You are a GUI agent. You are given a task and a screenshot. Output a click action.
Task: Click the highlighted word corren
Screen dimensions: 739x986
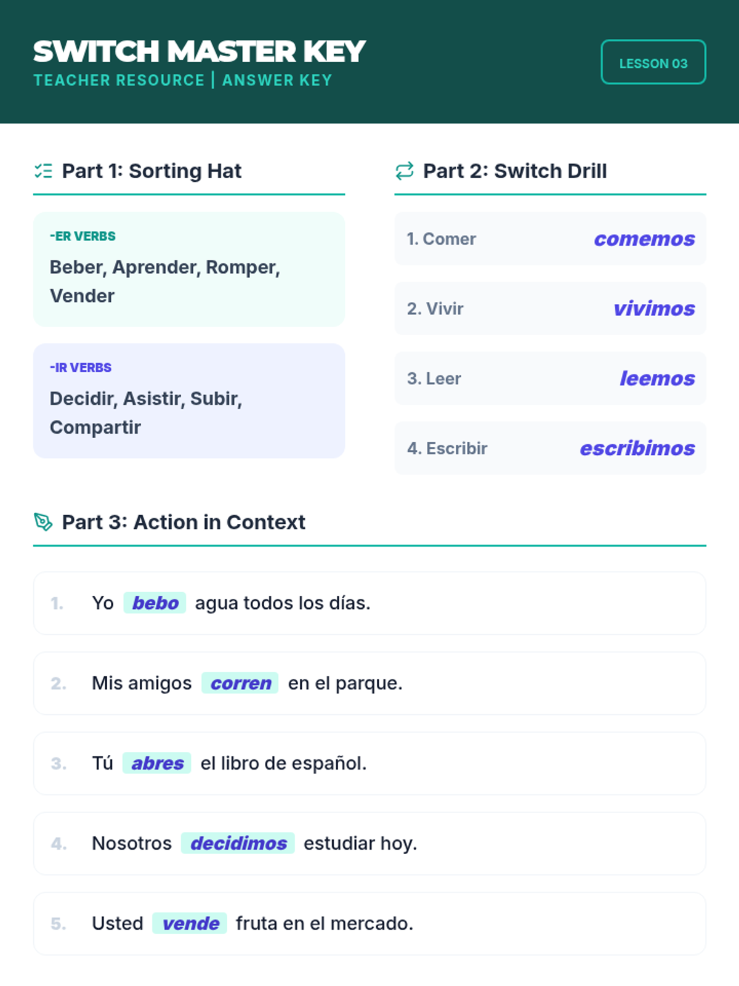pos(240,683)
